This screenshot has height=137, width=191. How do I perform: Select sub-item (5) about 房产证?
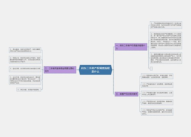click(157, 112)
